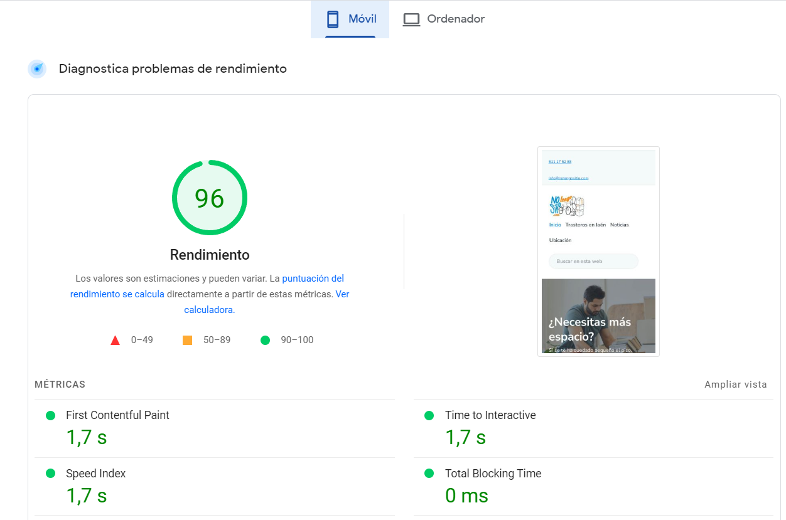Click green dot beside Time to Interactive
The width and height of the screenshot is (786, 520).
click(x=429, y=415)
